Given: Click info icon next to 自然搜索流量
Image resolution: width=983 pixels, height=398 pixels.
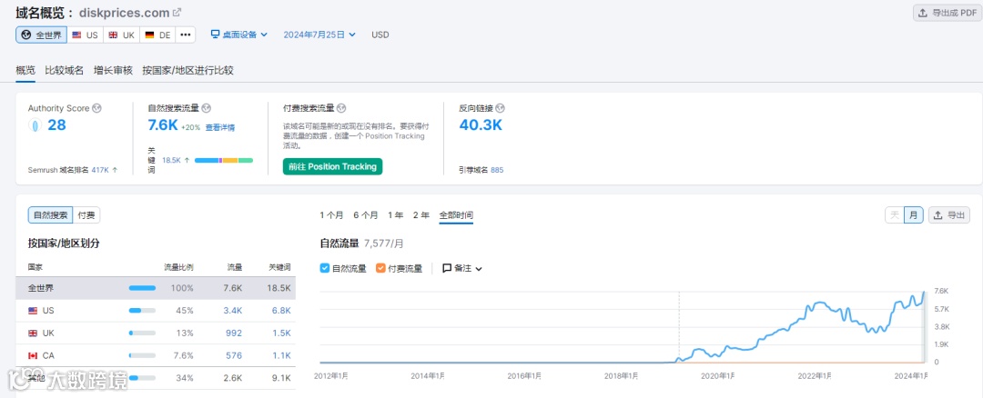Looking at the screenshot, I should (207, 108).
